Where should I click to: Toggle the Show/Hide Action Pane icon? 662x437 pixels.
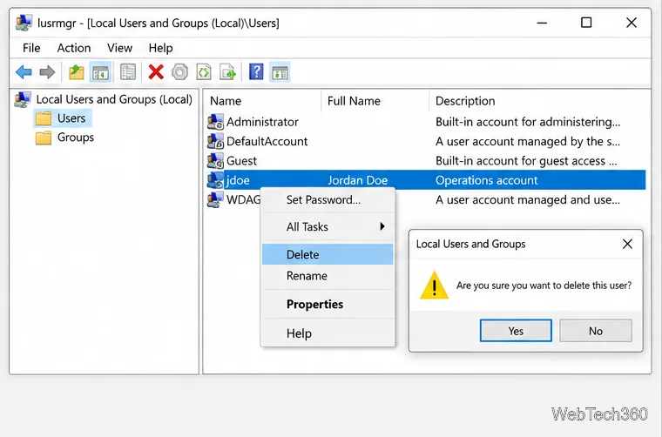280,72
